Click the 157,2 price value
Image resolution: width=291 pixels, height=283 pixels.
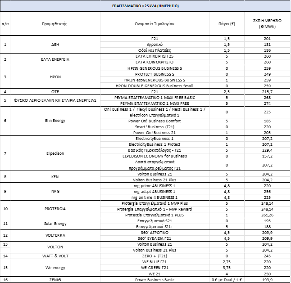tap(267, 156)
